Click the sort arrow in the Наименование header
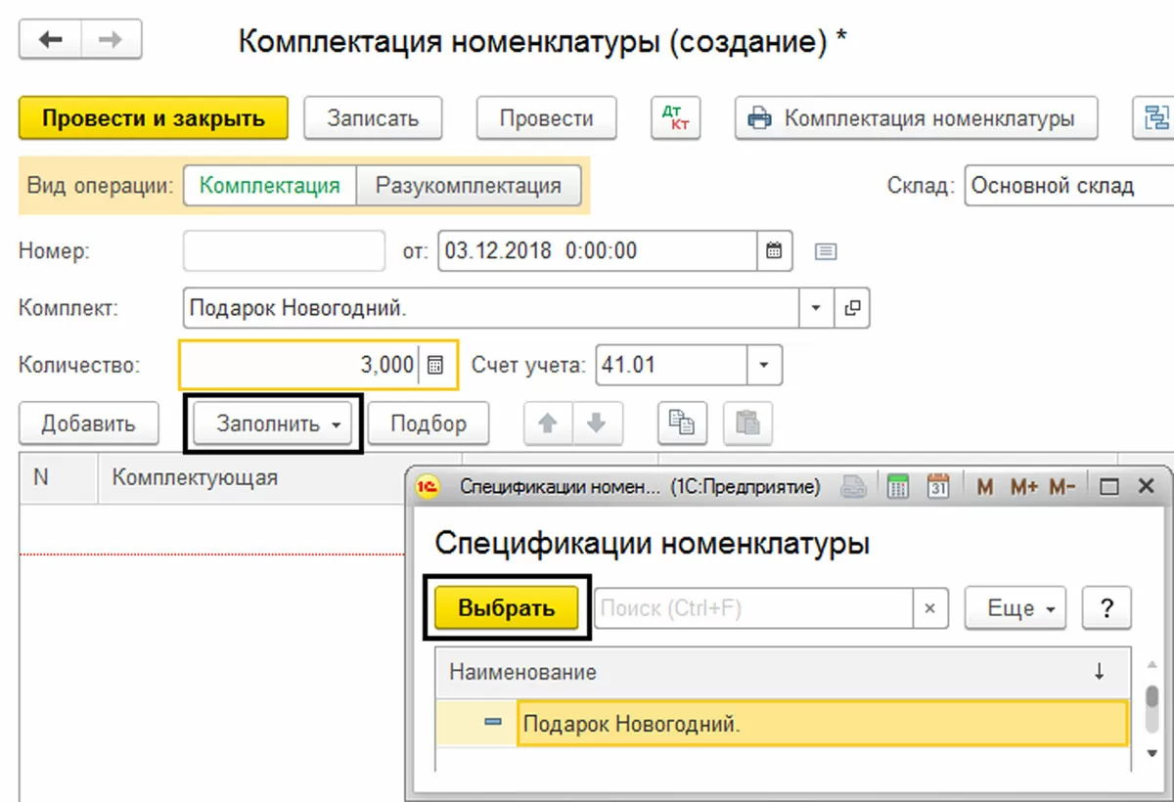1174x802 pixels. 1099,672
